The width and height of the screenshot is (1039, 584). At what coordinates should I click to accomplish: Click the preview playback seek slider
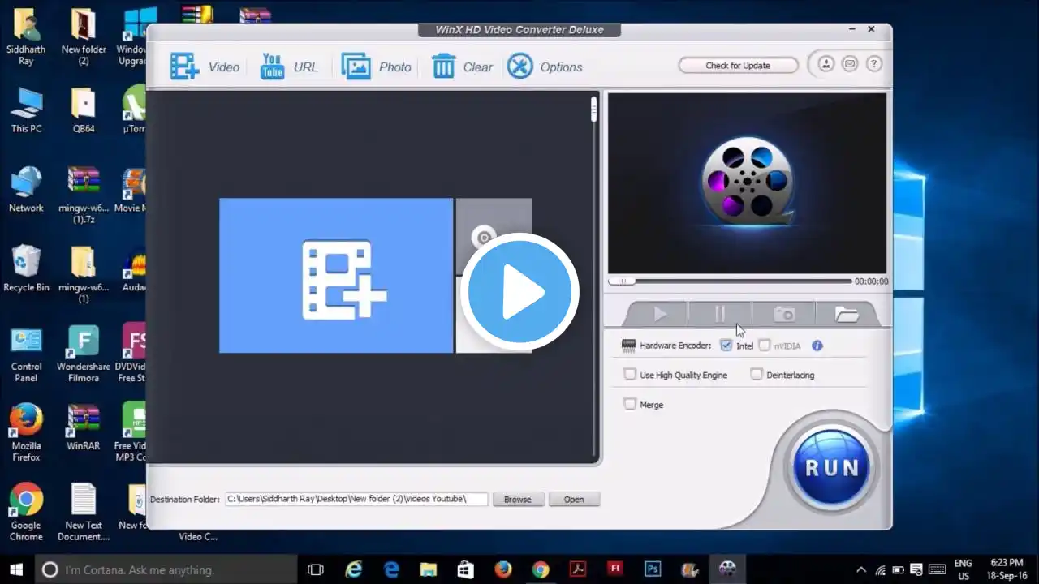731,281
